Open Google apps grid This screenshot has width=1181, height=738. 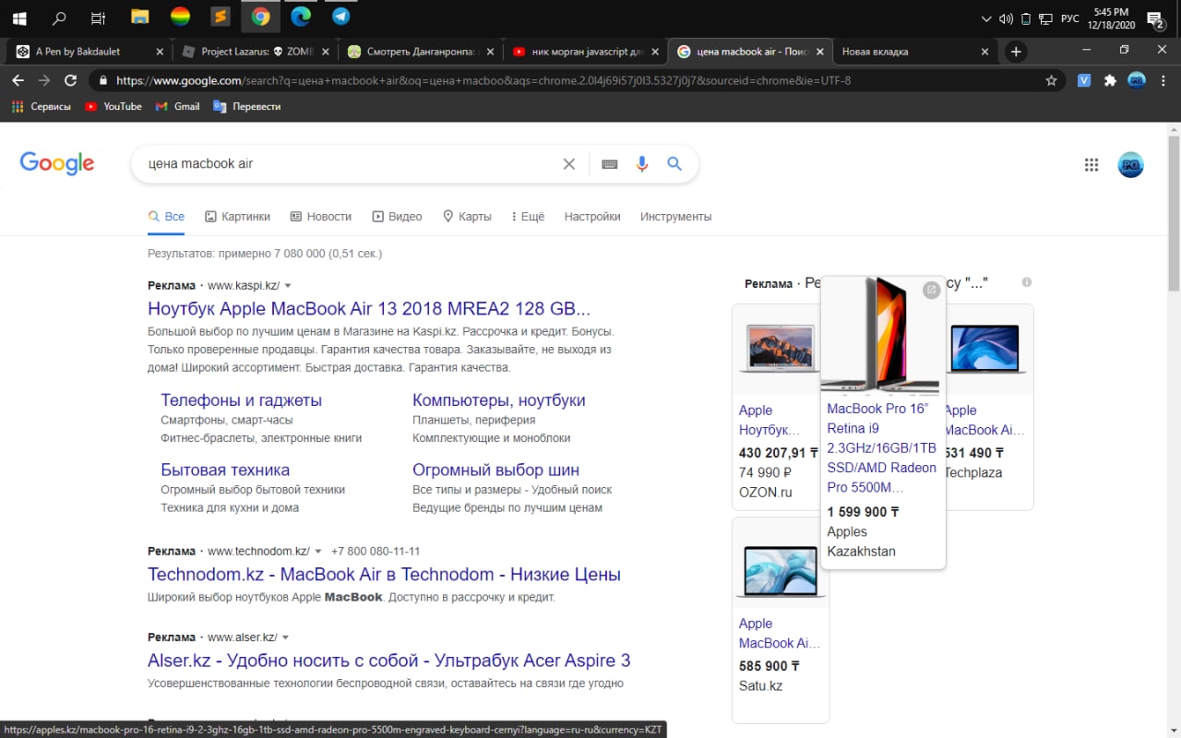[x=1092, y=164]
